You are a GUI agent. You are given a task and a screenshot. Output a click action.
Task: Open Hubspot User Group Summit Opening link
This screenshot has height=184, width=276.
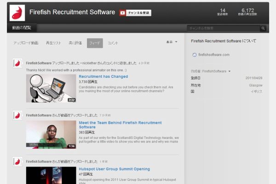[115, 169]
